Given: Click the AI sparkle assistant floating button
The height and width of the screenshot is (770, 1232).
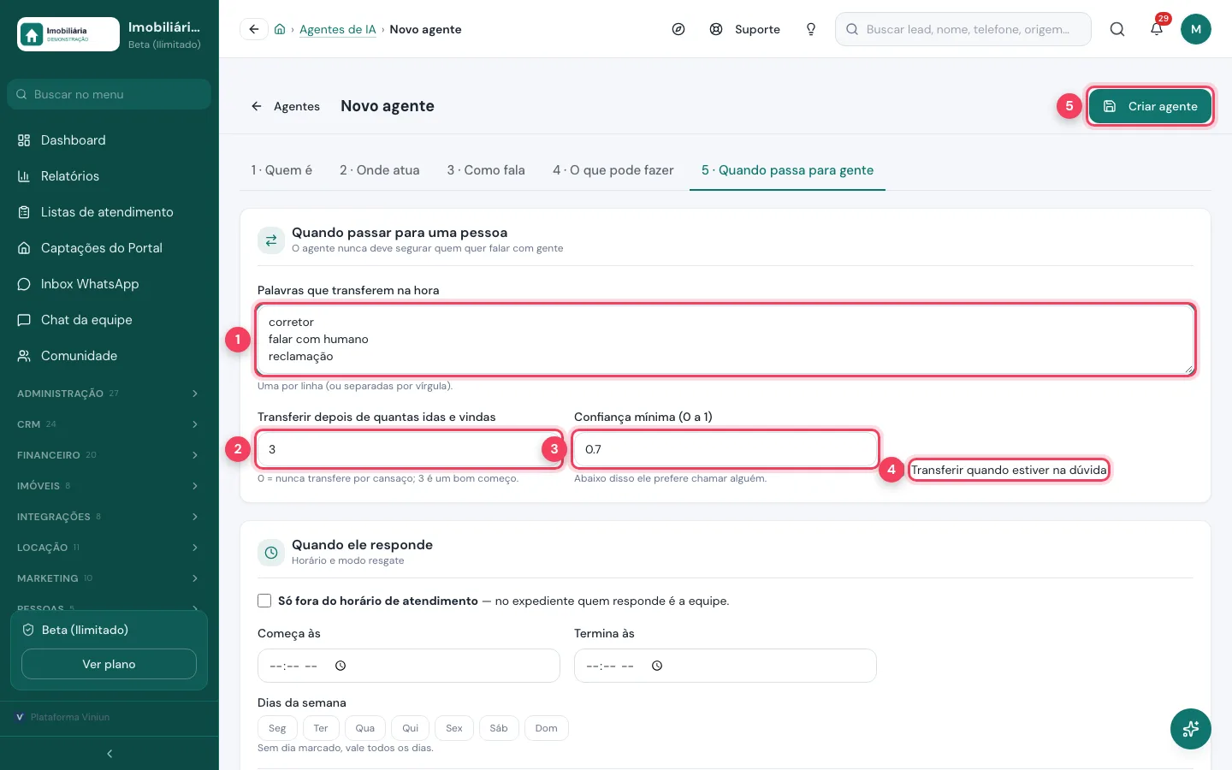Looking at the screenshot, I should pos(1191,729).
